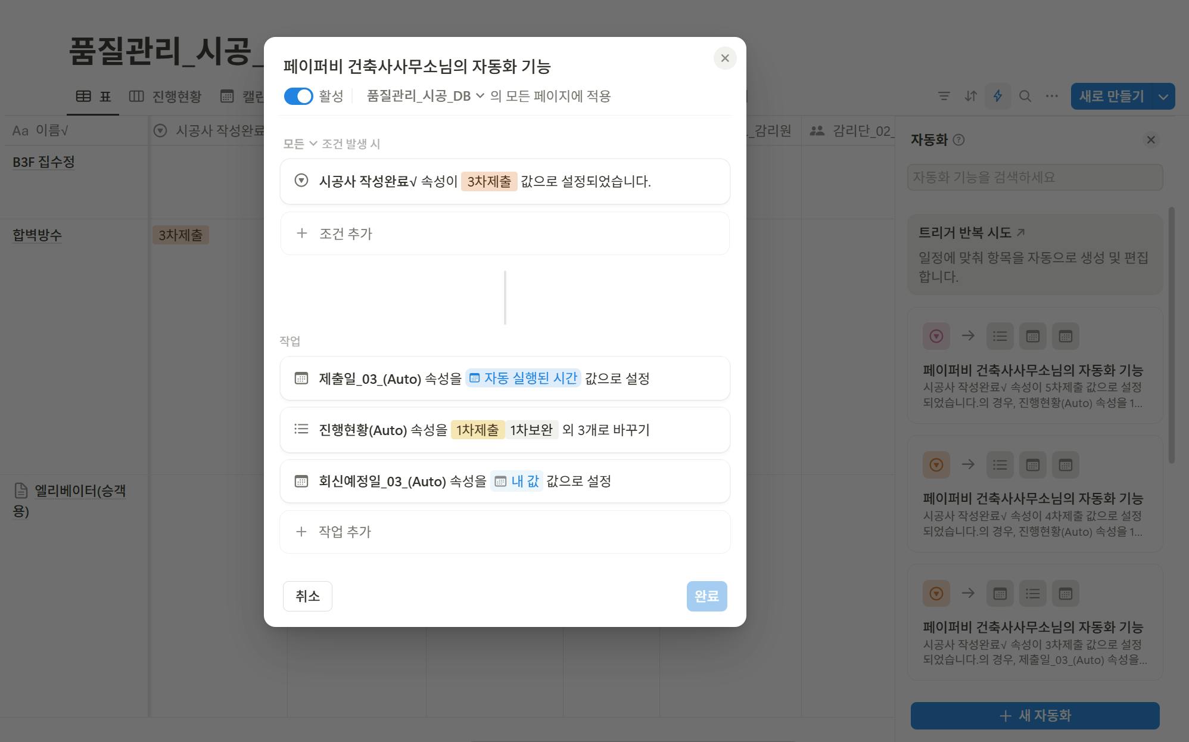This screenshot has width=1189, height=742.
Task: Add a new action with 작업 추가
Action: coord(505,532)
